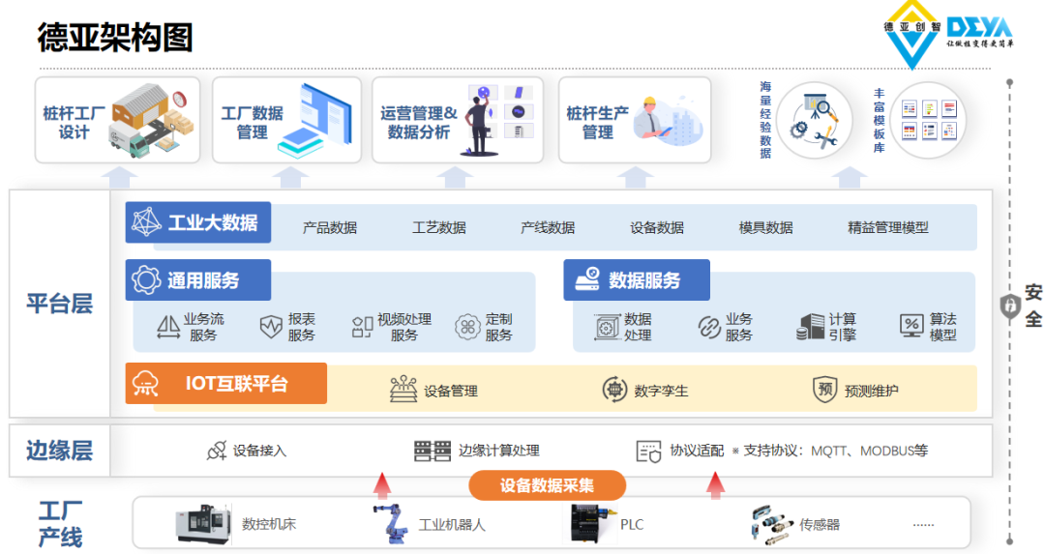Click the 产线数据 text

pyautogui.click(x=548, y=228)
